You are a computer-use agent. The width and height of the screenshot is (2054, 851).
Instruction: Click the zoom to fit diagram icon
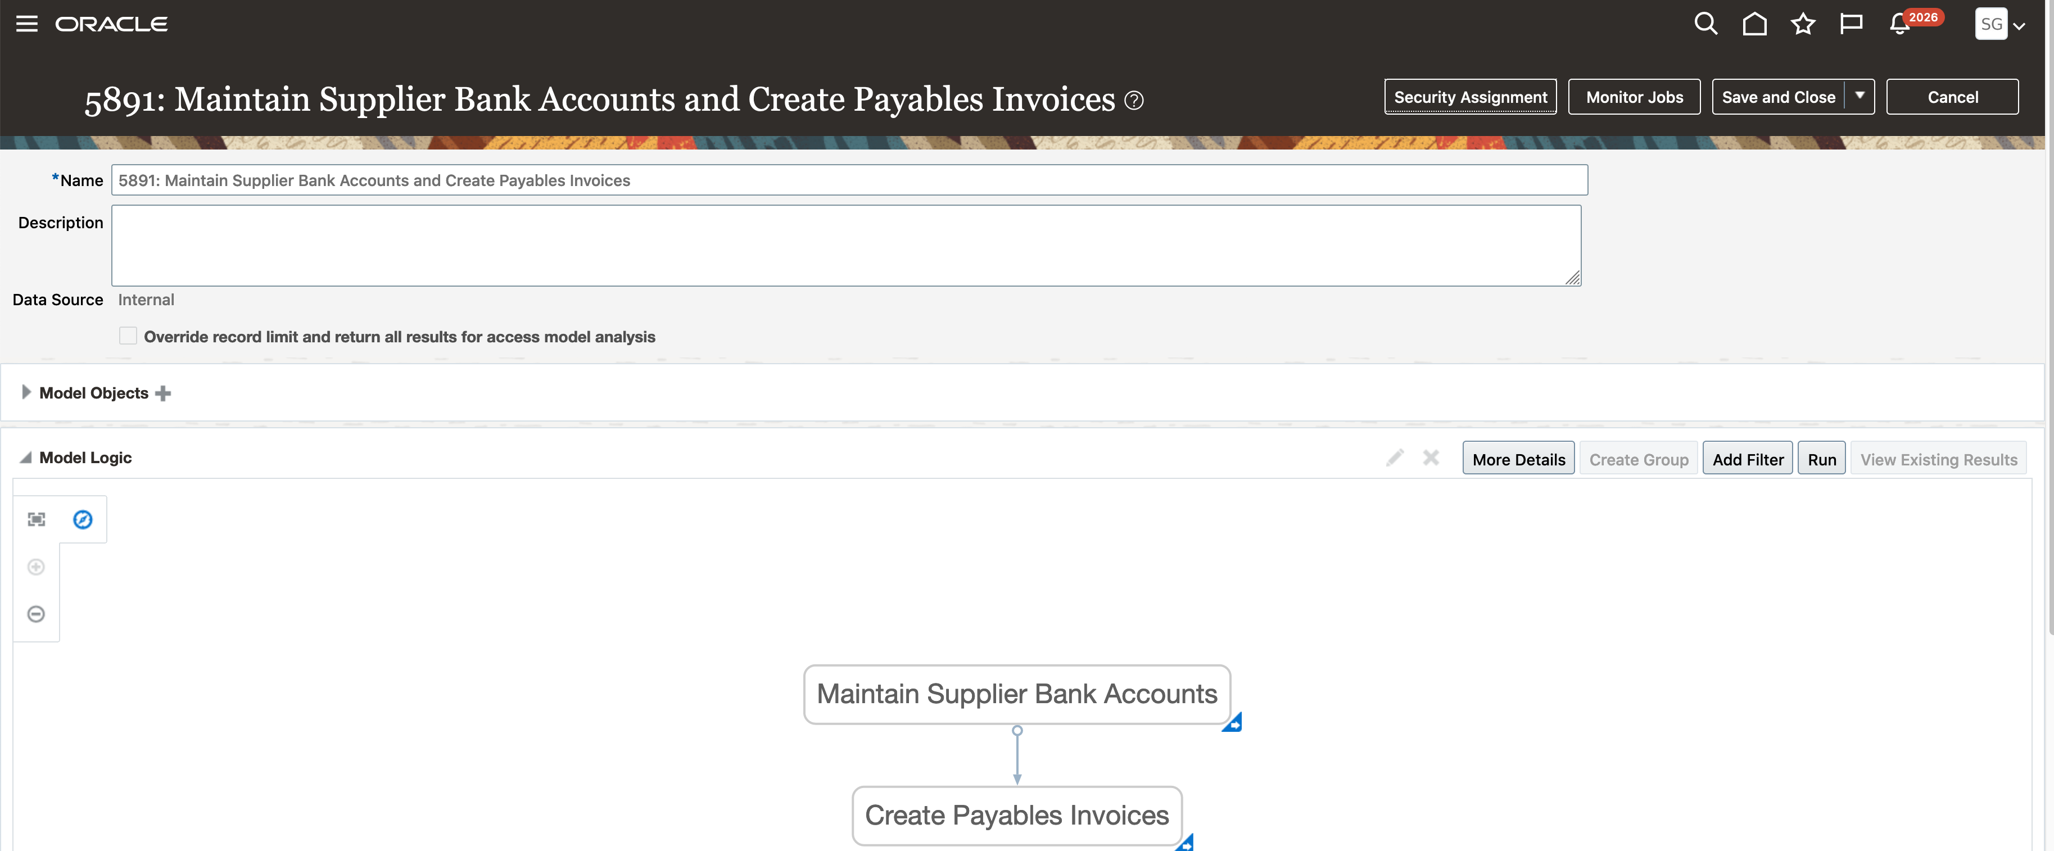(x=37, y=520)
